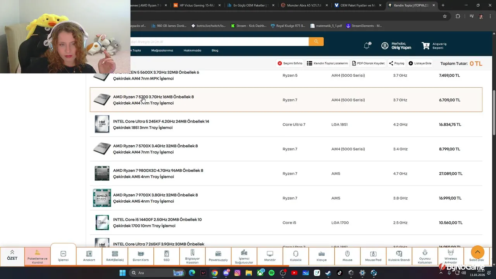
Task: Click the 16.834,75 TL price
Action: pyautogui.click(x=450, y=124)
